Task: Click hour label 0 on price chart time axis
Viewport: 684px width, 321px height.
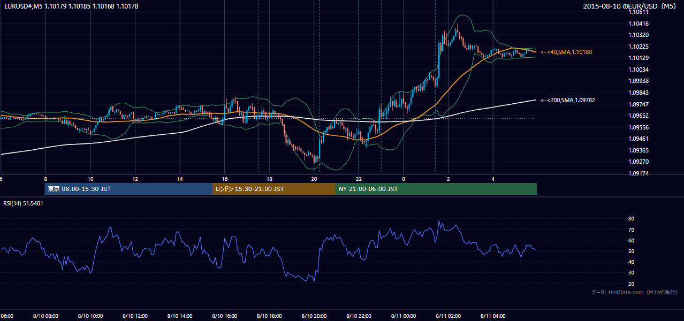Action: point(404,179)
